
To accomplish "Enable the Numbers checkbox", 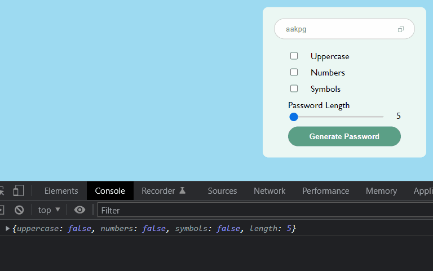I will point(294,72).
